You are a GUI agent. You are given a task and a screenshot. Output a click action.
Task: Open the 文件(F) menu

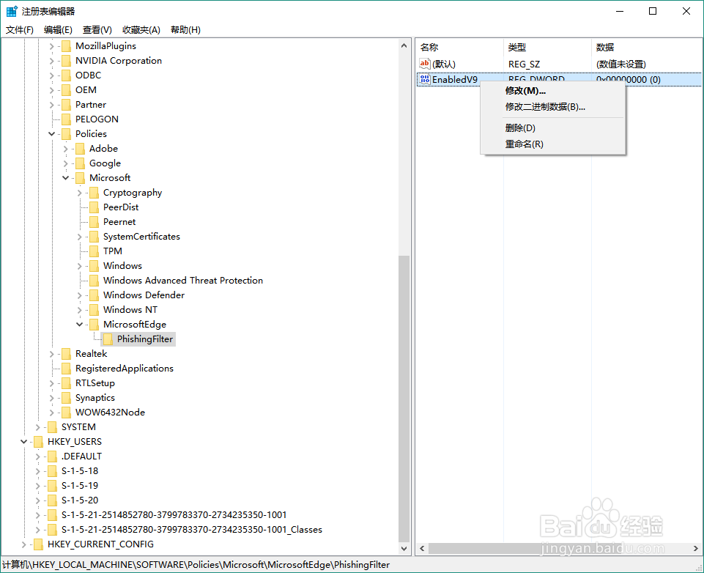[20, 29]
